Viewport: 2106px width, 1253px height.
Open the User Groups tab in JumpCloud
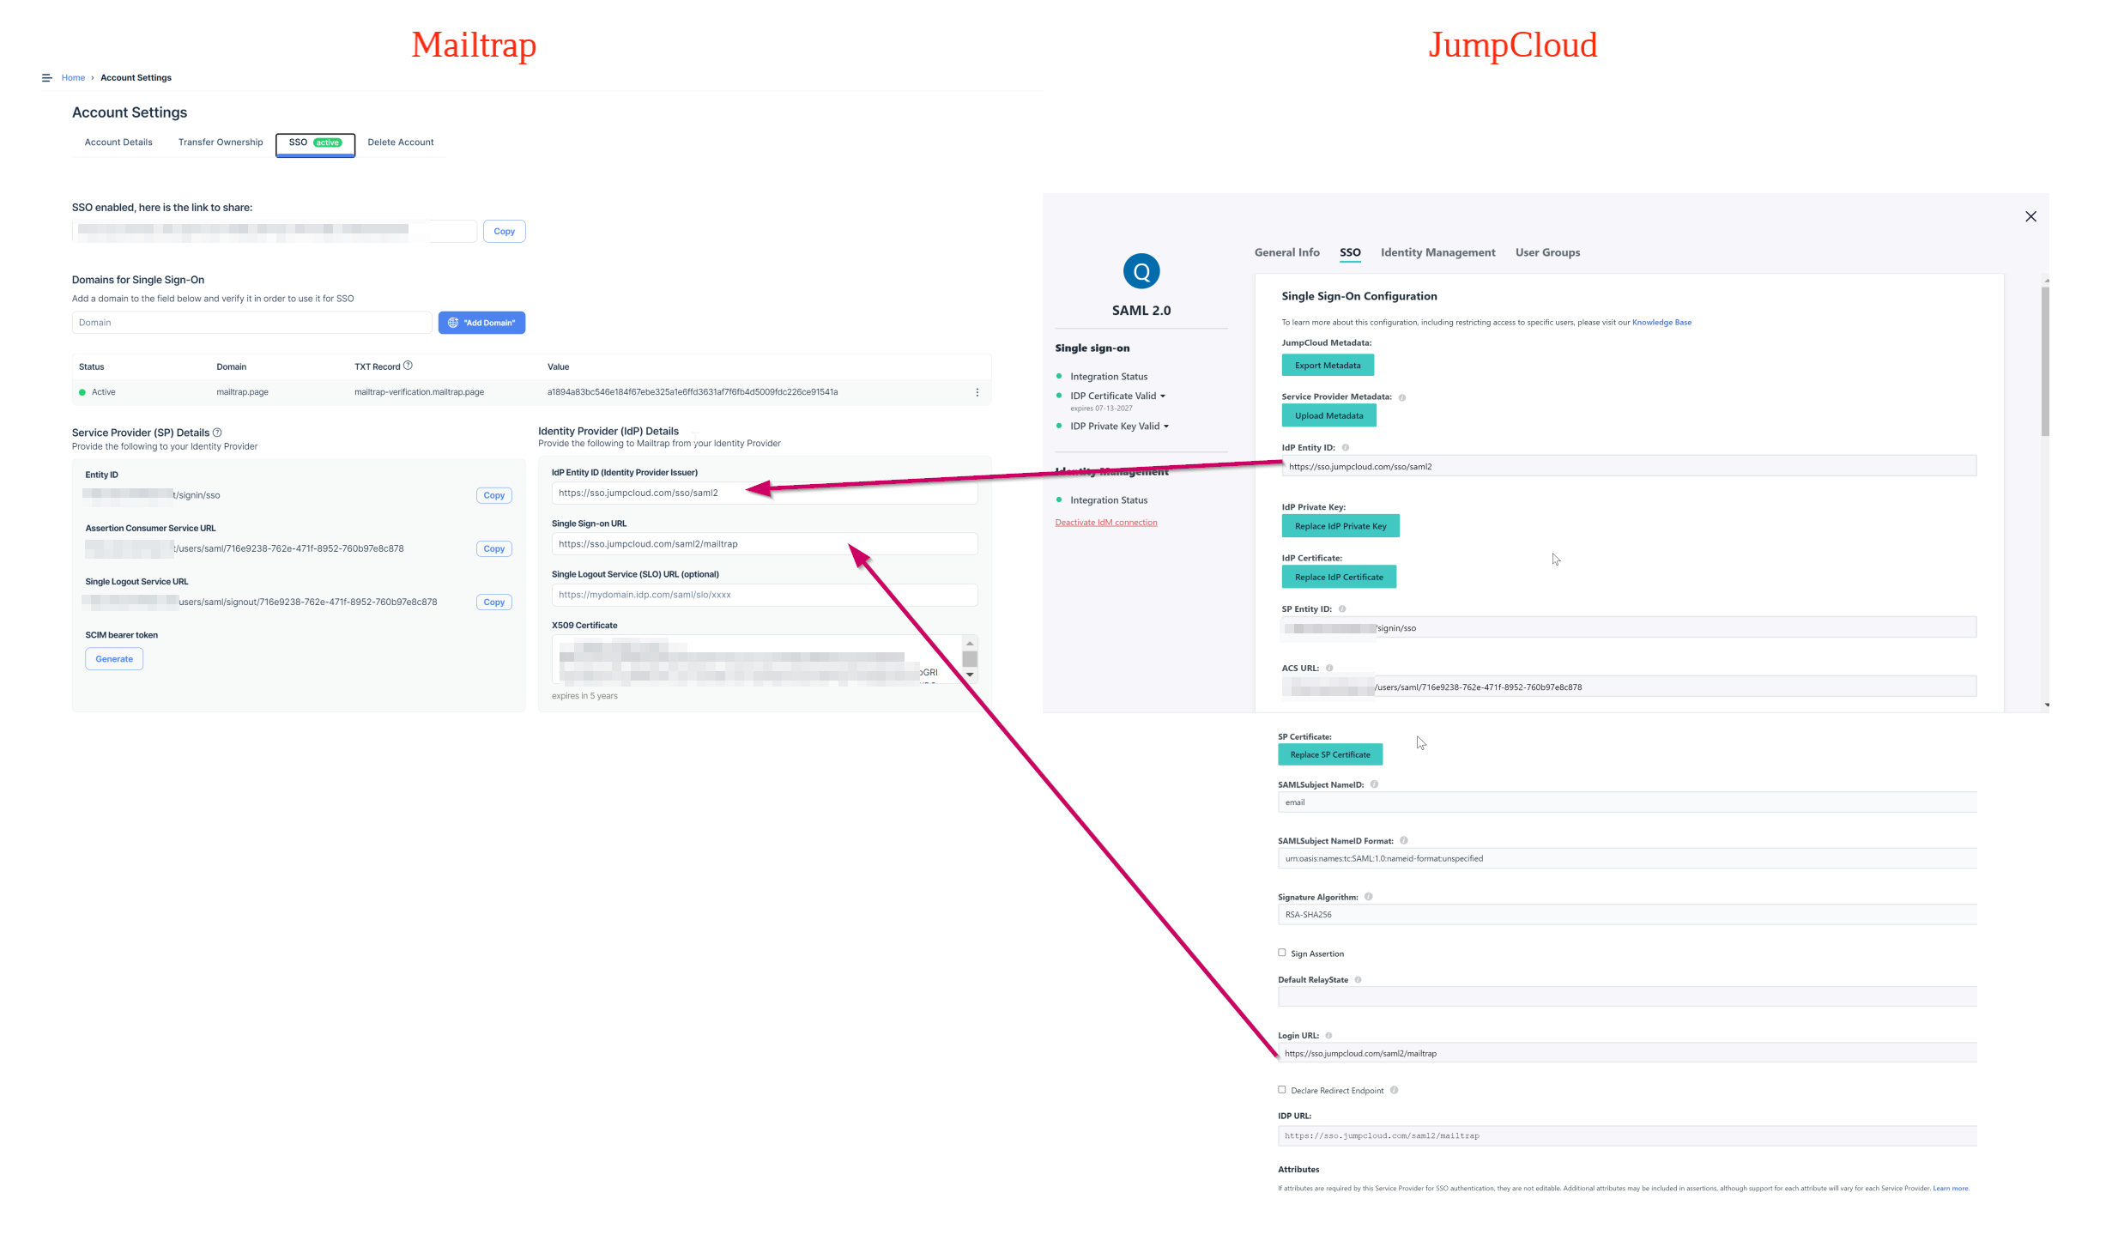pos(1547,252)
